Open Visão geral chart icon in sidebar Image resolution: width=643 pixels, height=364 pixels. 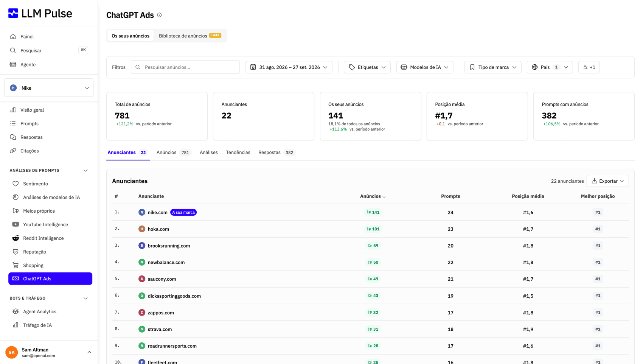tap(13, 110)
